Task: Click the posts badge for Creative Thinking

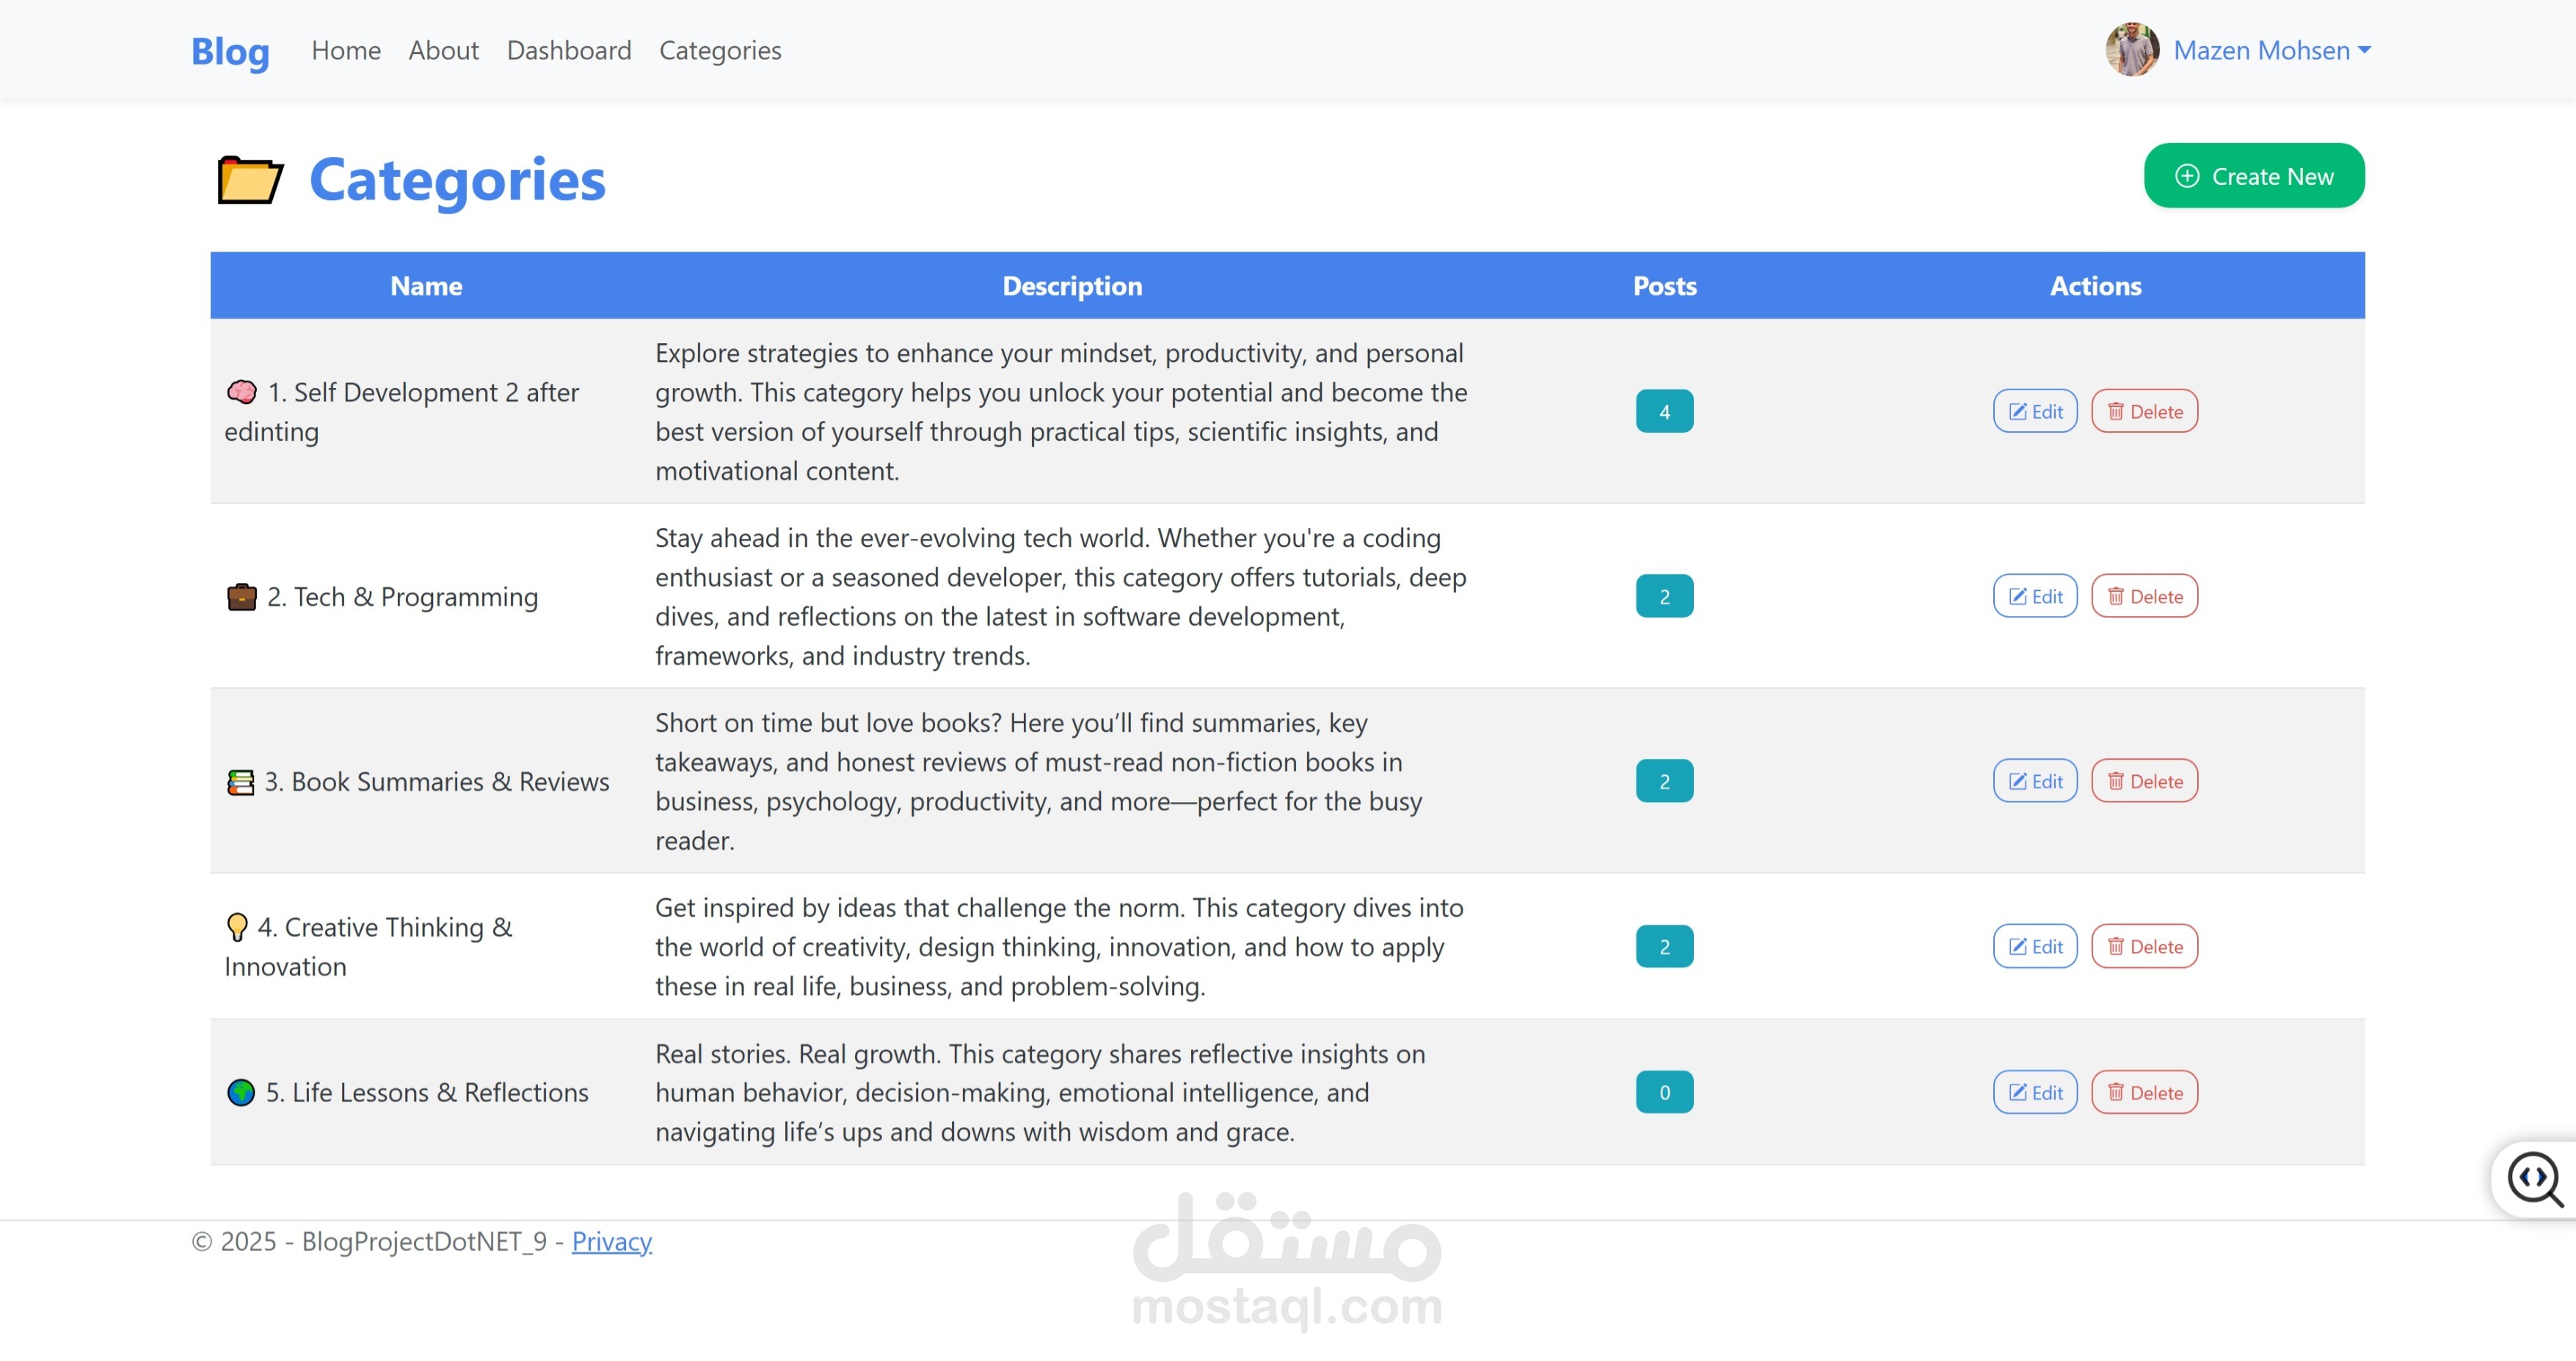Action: (1664, 946)
